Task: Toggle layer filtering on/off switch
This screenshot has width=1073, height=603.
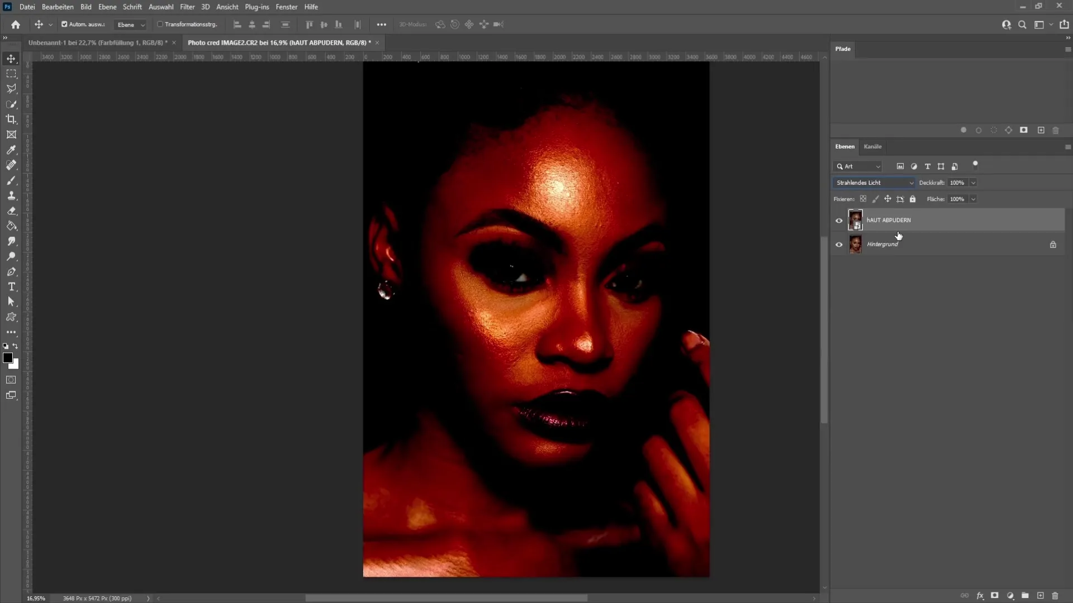Action: (975, 164)
